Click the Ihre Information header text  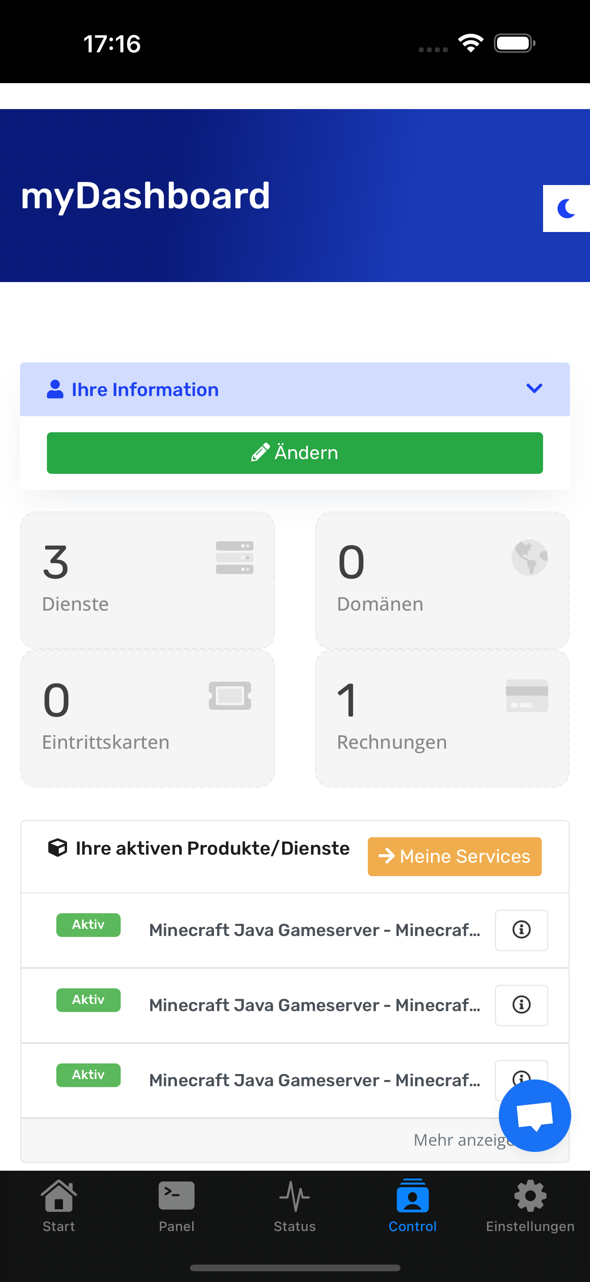(x=145, y=389)
